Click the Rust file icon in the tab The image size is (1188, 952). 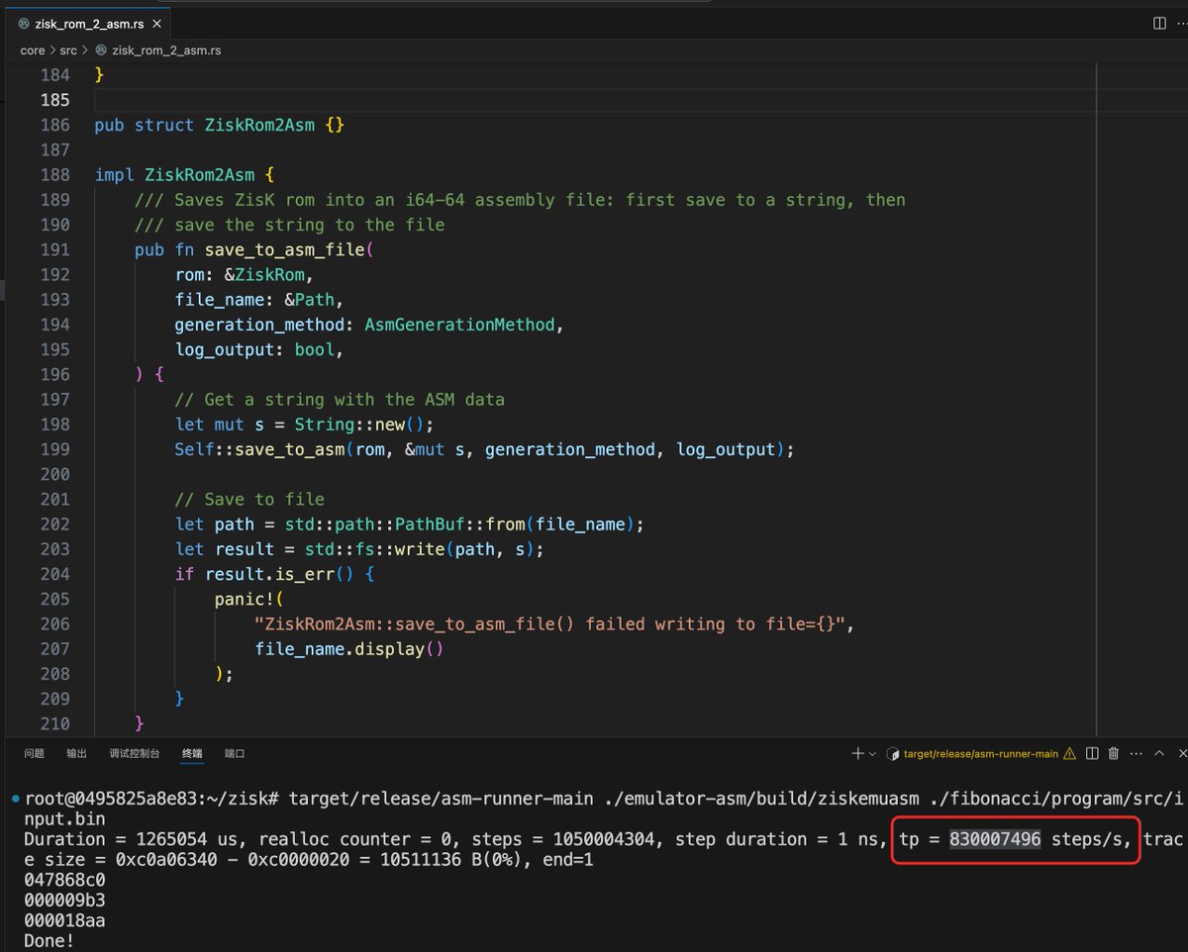[x=24, y=22]
